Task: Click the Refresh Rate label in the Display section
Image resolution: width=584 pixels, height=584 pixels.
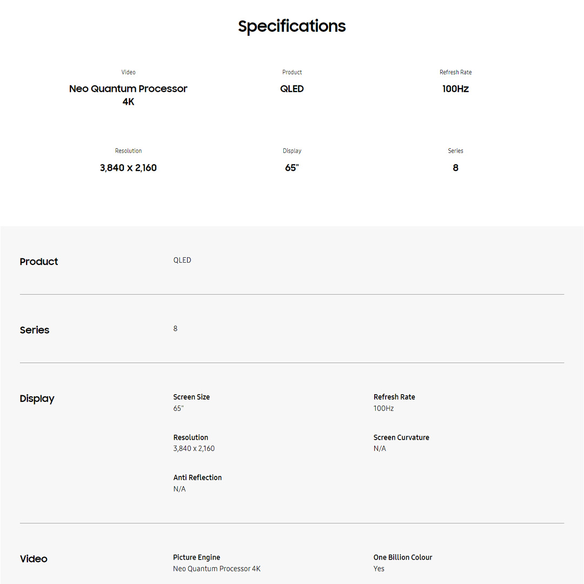Action: click(394, 397)
